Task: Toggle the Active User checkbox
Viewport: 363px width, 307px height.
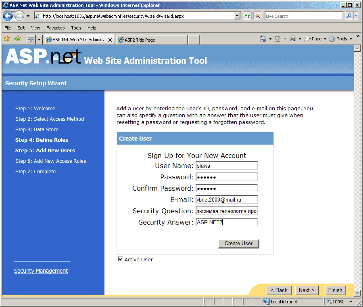Action: coord(120,259)
